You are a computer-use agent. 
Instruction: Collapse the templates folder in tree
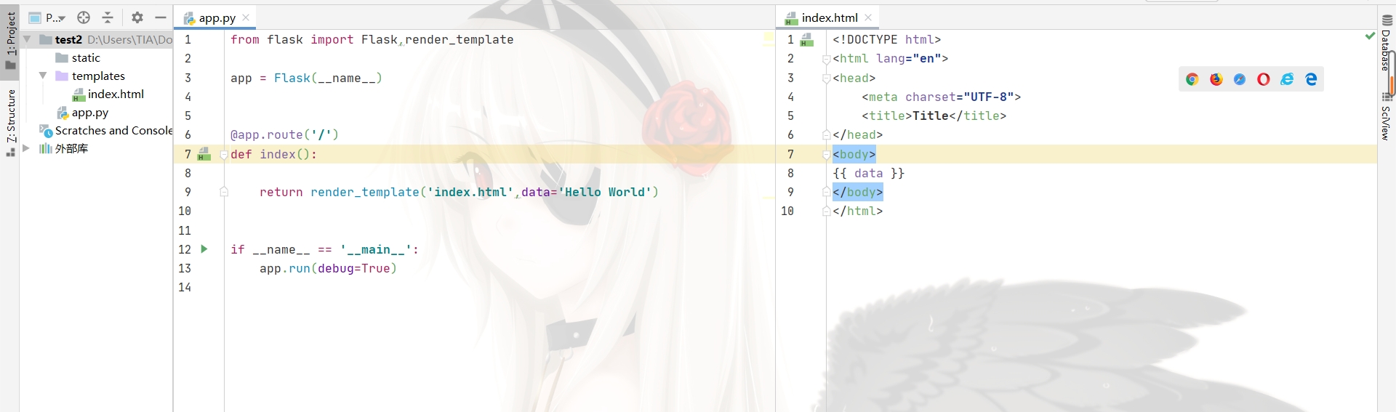pyautogui.click(x=43, y=76)
